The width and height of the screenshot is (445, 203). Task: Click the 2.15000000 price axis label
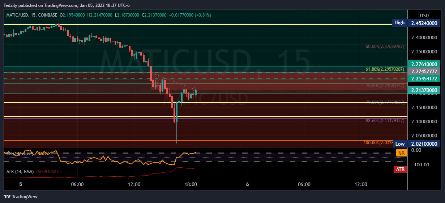425,107
